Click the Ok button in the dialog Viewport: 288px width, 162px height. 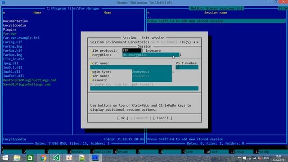(x=122, y=118)
